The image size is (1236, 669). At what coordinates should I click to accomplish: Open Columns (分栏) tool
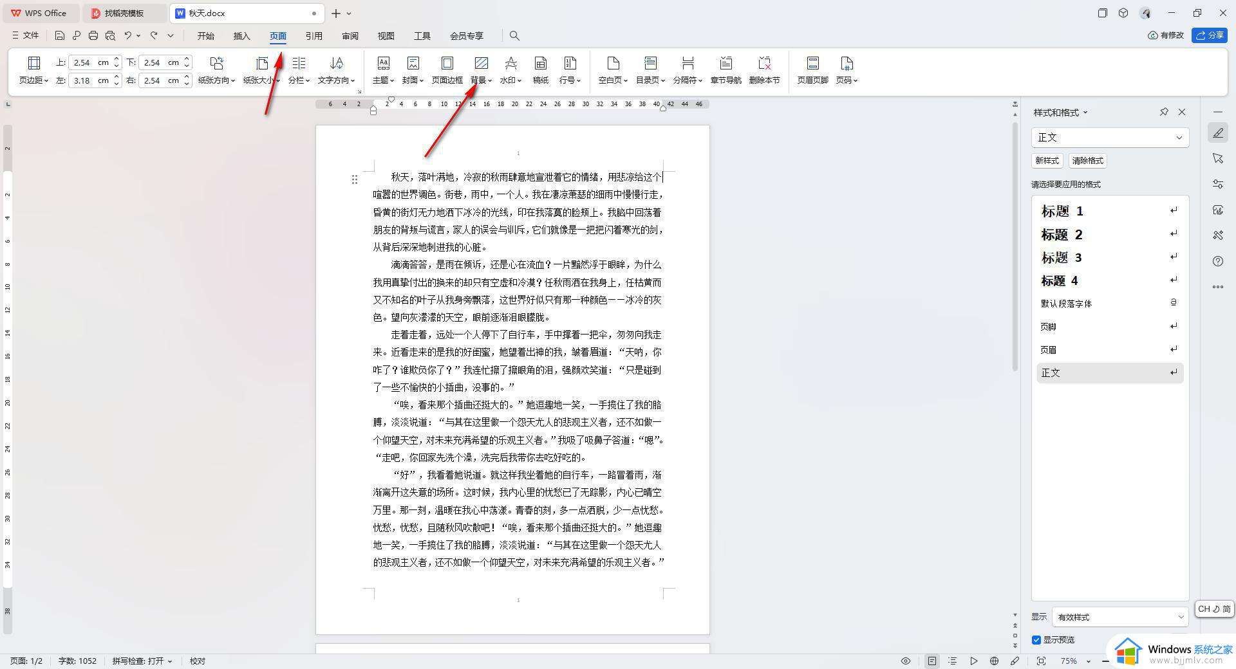(x=299, y=70)
